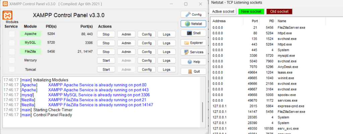Stop the Apache module
343x134 pixels.
106,34
